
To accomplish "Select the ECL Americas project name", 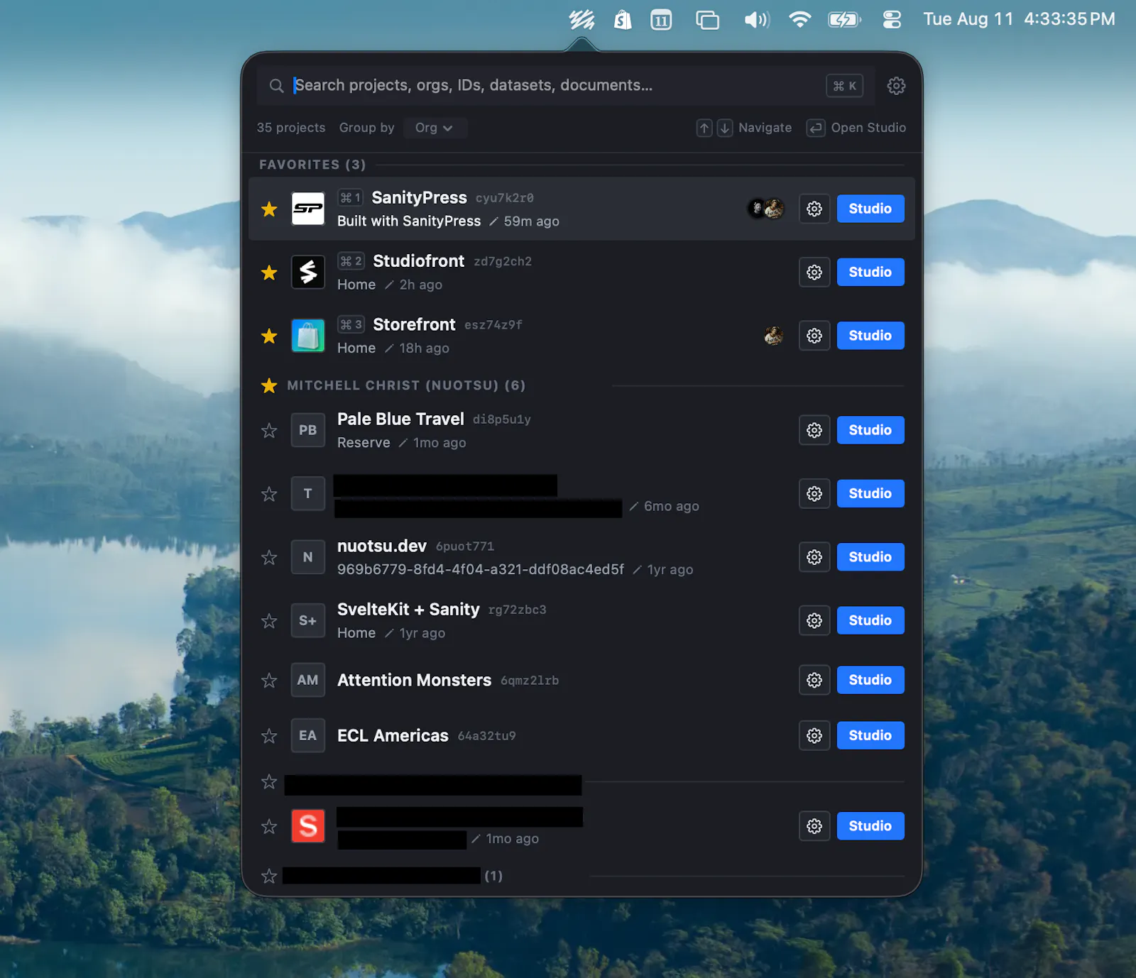I will tap(393, 735).
